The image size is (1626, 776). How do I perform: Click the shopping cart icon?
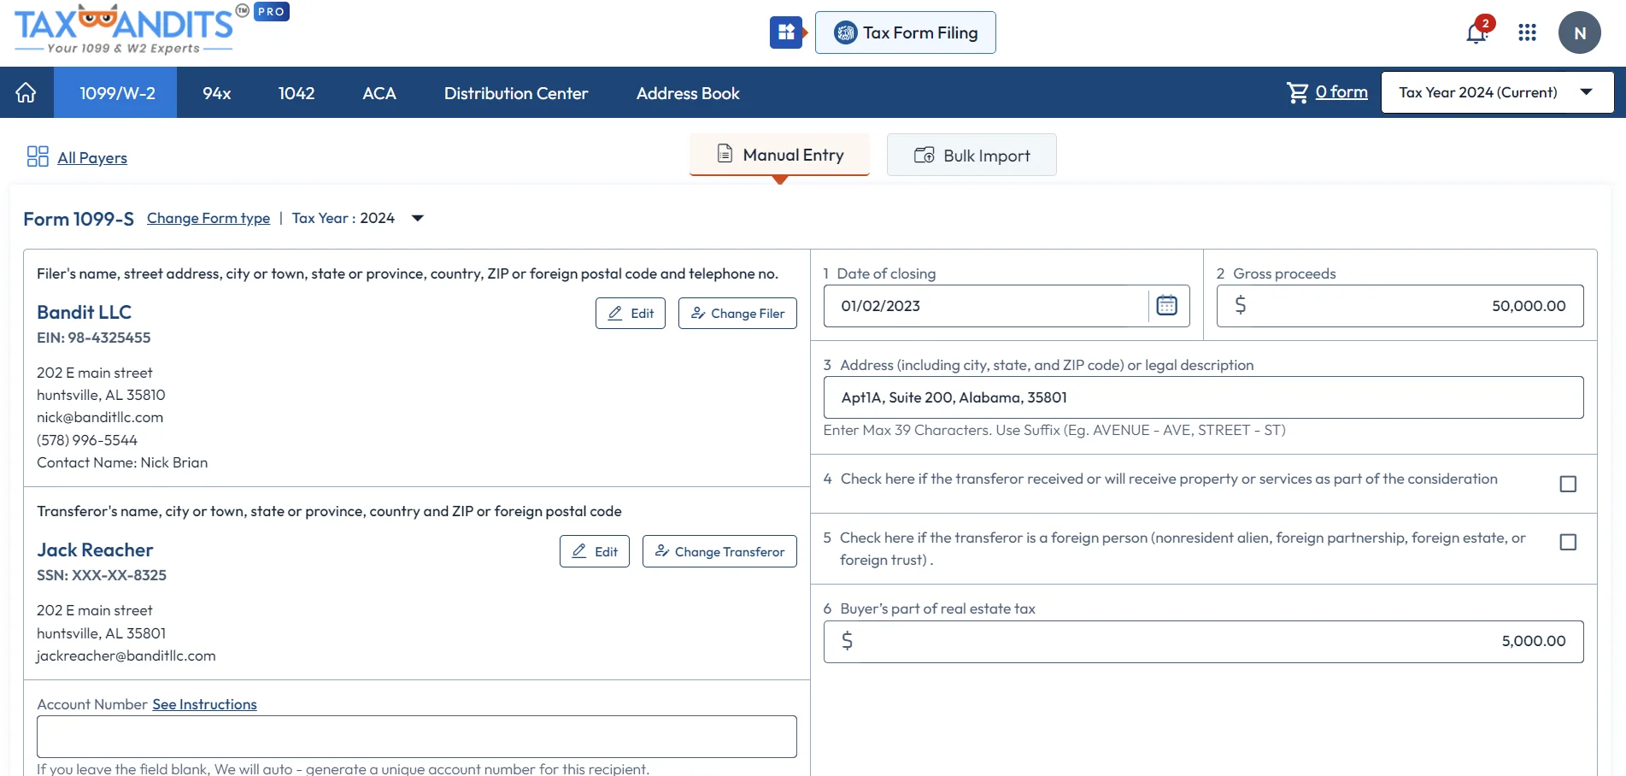point(1298,91)
